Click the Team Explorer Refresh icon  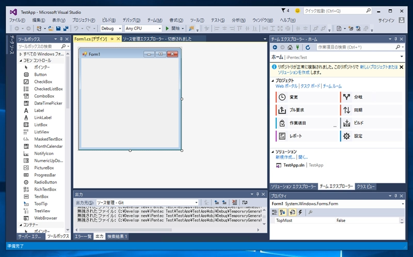[308, 47]
